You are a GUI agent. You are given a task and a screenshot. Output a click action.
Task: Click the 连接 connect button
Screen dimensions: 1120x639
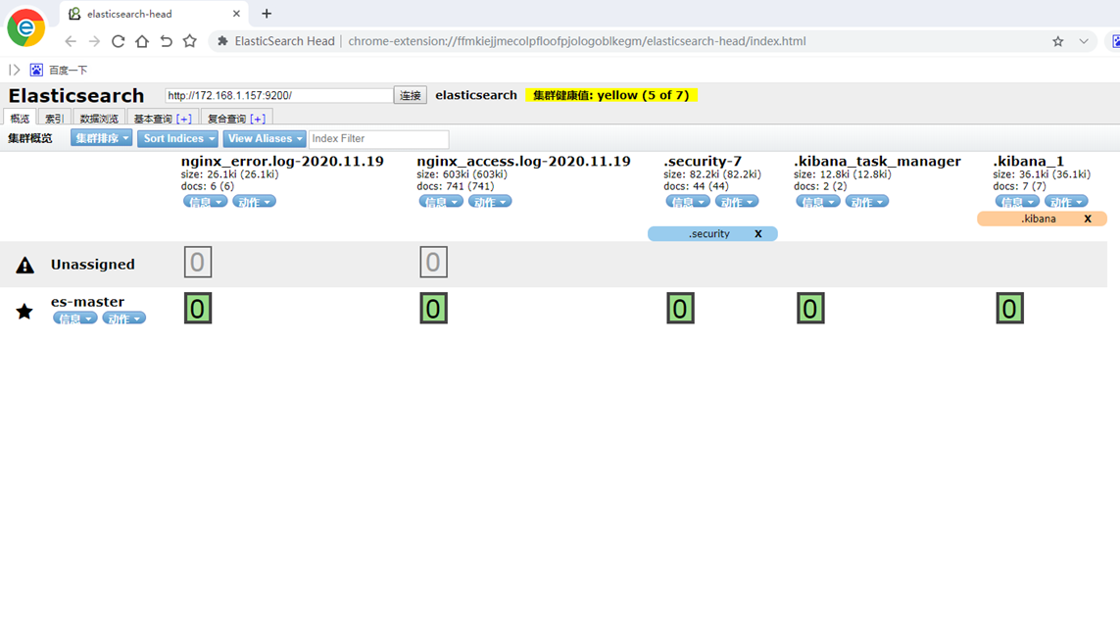pos(410,95)
